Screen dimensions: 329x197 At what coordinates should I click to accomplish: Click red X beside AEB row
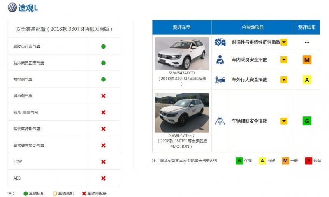pos(103,178)
